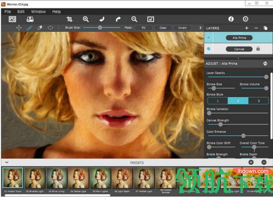Select the 04 Dapple Light preset thumbnail
Viewport: 273px width, 197px height.
78,178
